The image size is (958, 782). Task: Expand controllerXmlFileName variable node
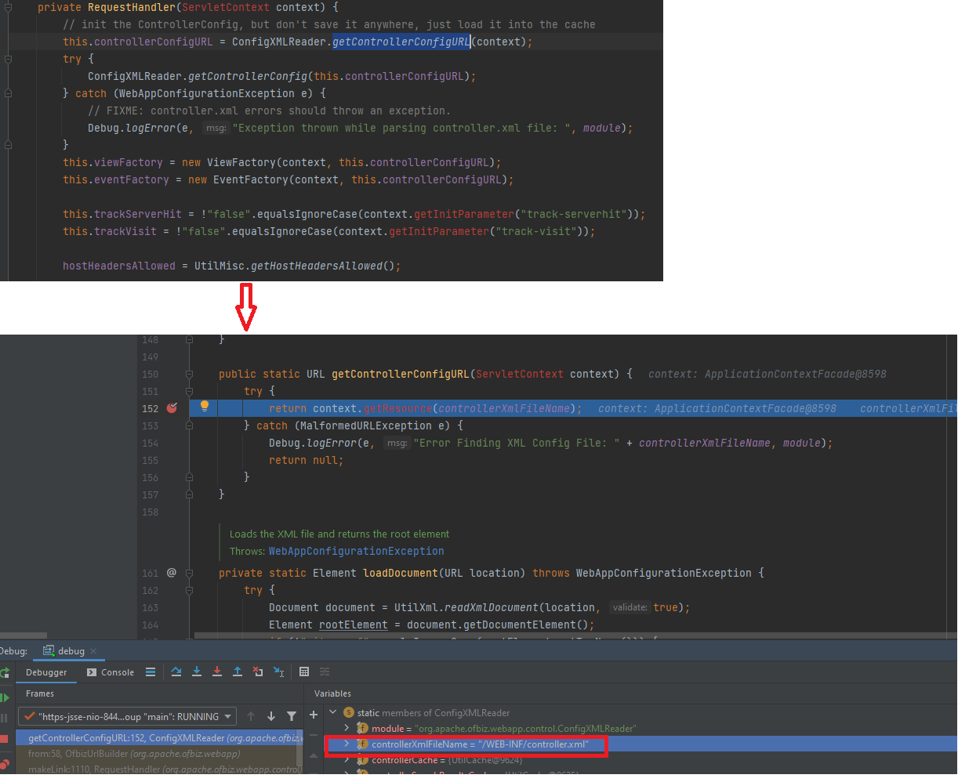click(346, 744)
